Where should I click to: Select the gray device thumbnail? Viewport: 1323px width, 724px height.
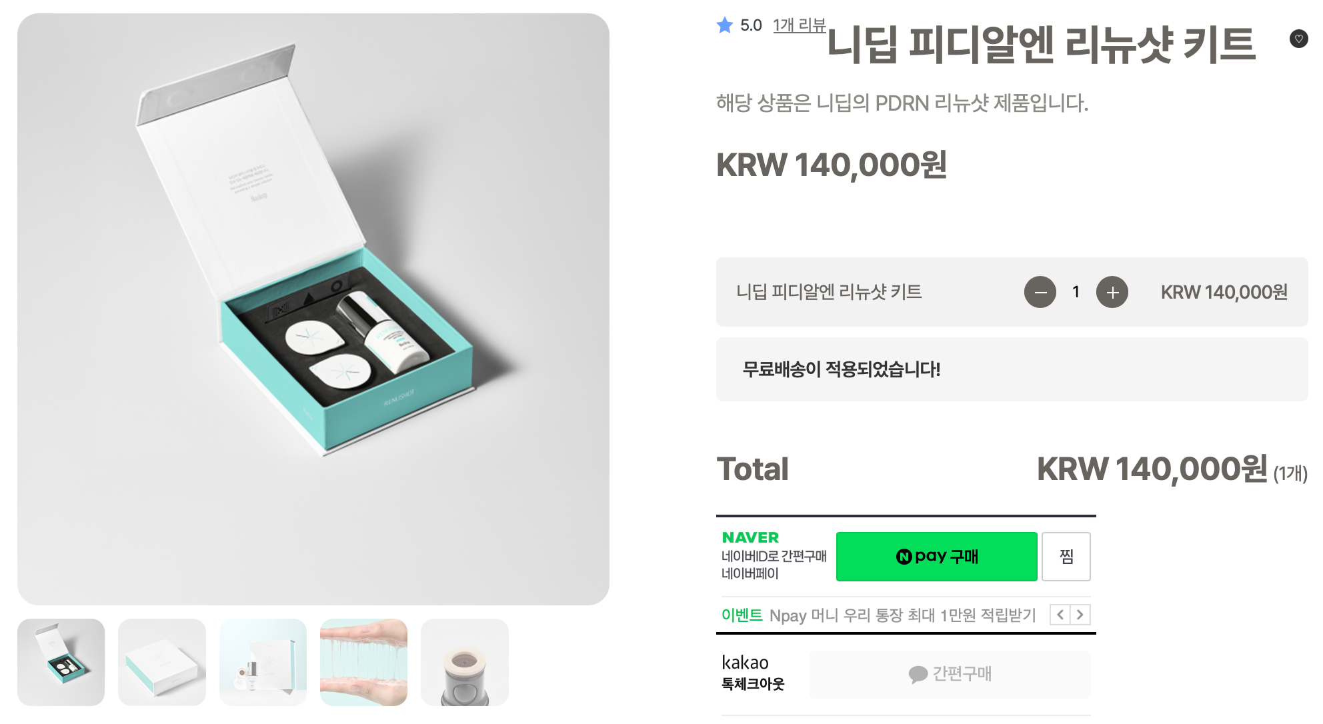(465, 662)
